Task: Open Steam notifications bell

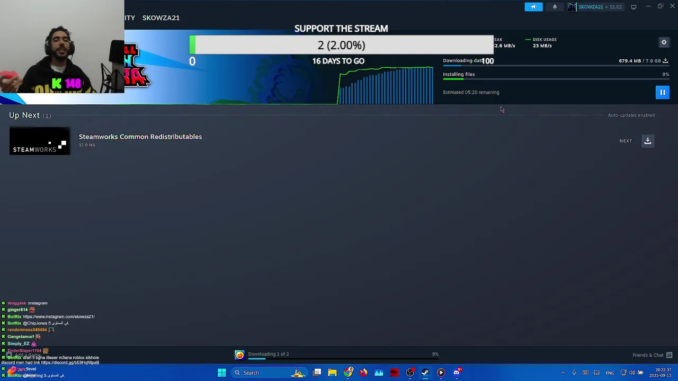Action: pos(555,7)
